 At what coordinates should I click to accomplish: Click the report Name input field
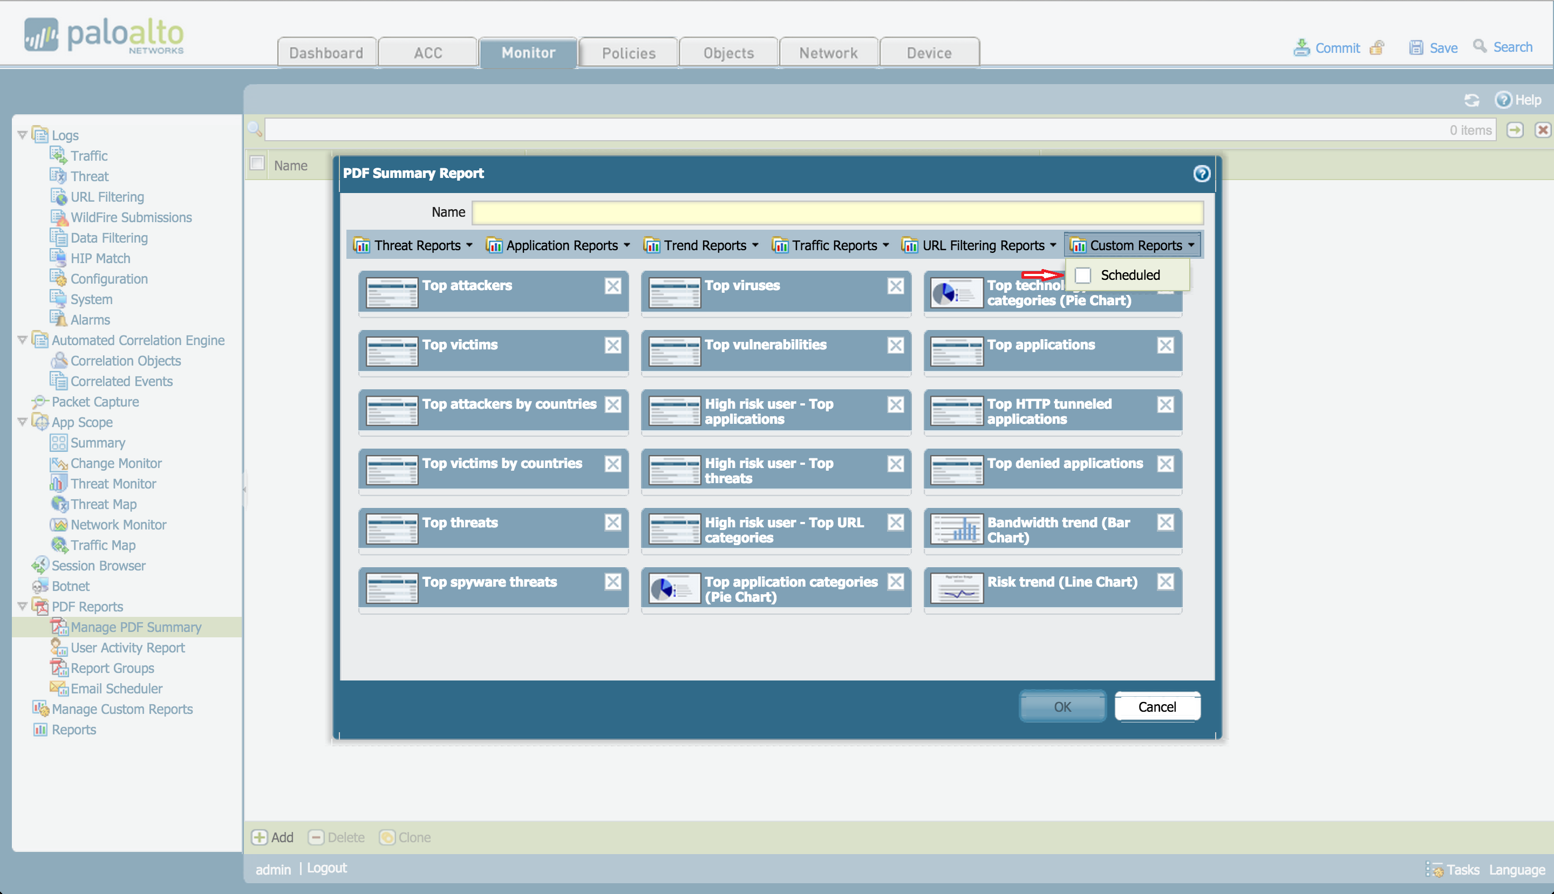pos(837,212)
